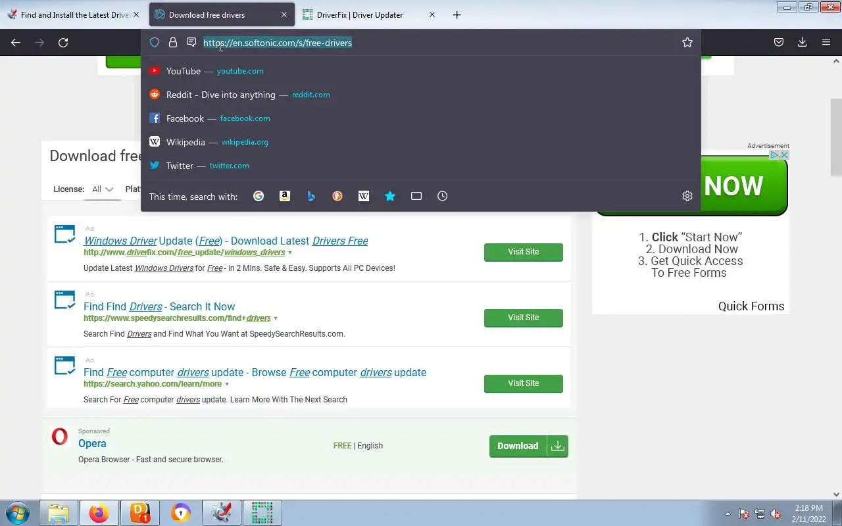Viewport: 842px width, 526px height.
Task: Search with Amazon this time
Action: pos(285,196)
